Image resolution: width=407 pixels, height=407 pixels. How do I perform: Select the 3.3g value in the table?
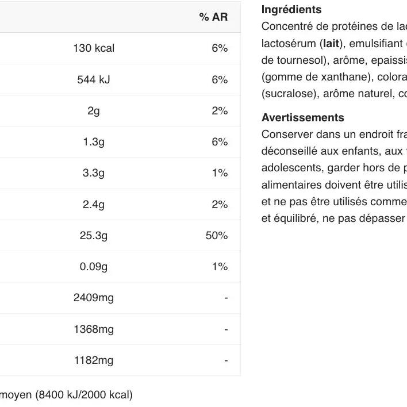94,173
